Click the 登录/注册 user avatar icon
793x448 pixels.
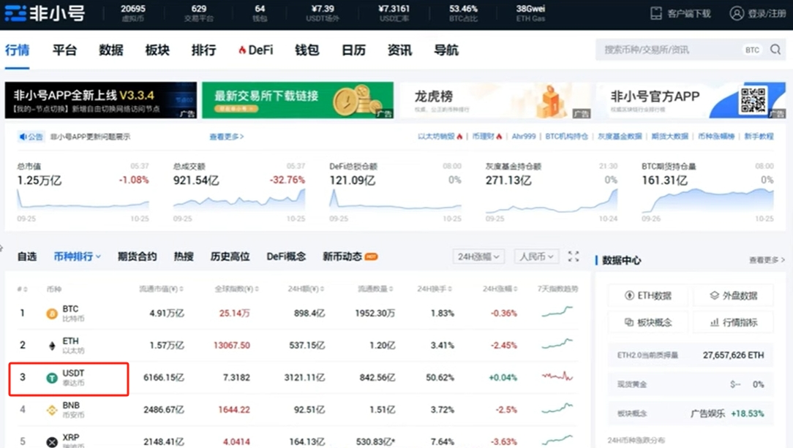[x=737, y=13]
